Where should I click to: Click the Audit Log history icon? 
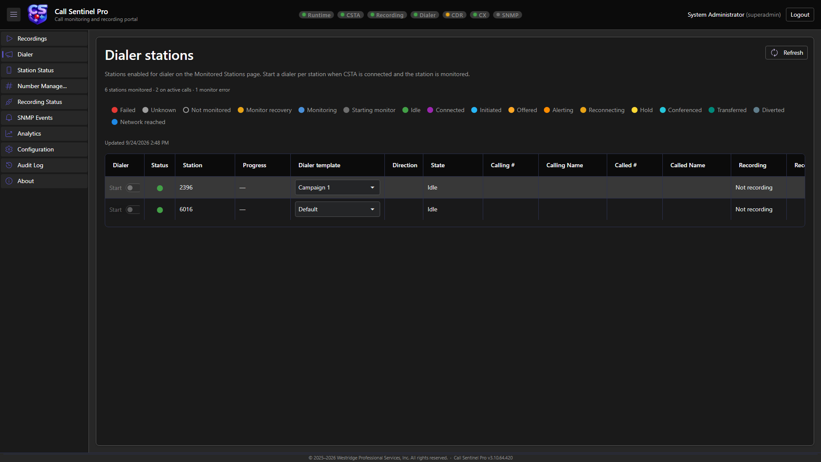[9, 165]
